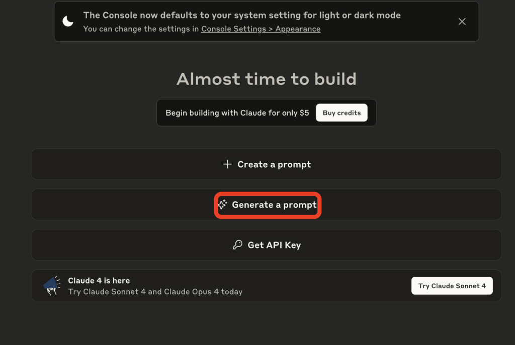The image size is (515, 345).
Task: Click the key icon beside Get API Key
Action: (237, 245)
